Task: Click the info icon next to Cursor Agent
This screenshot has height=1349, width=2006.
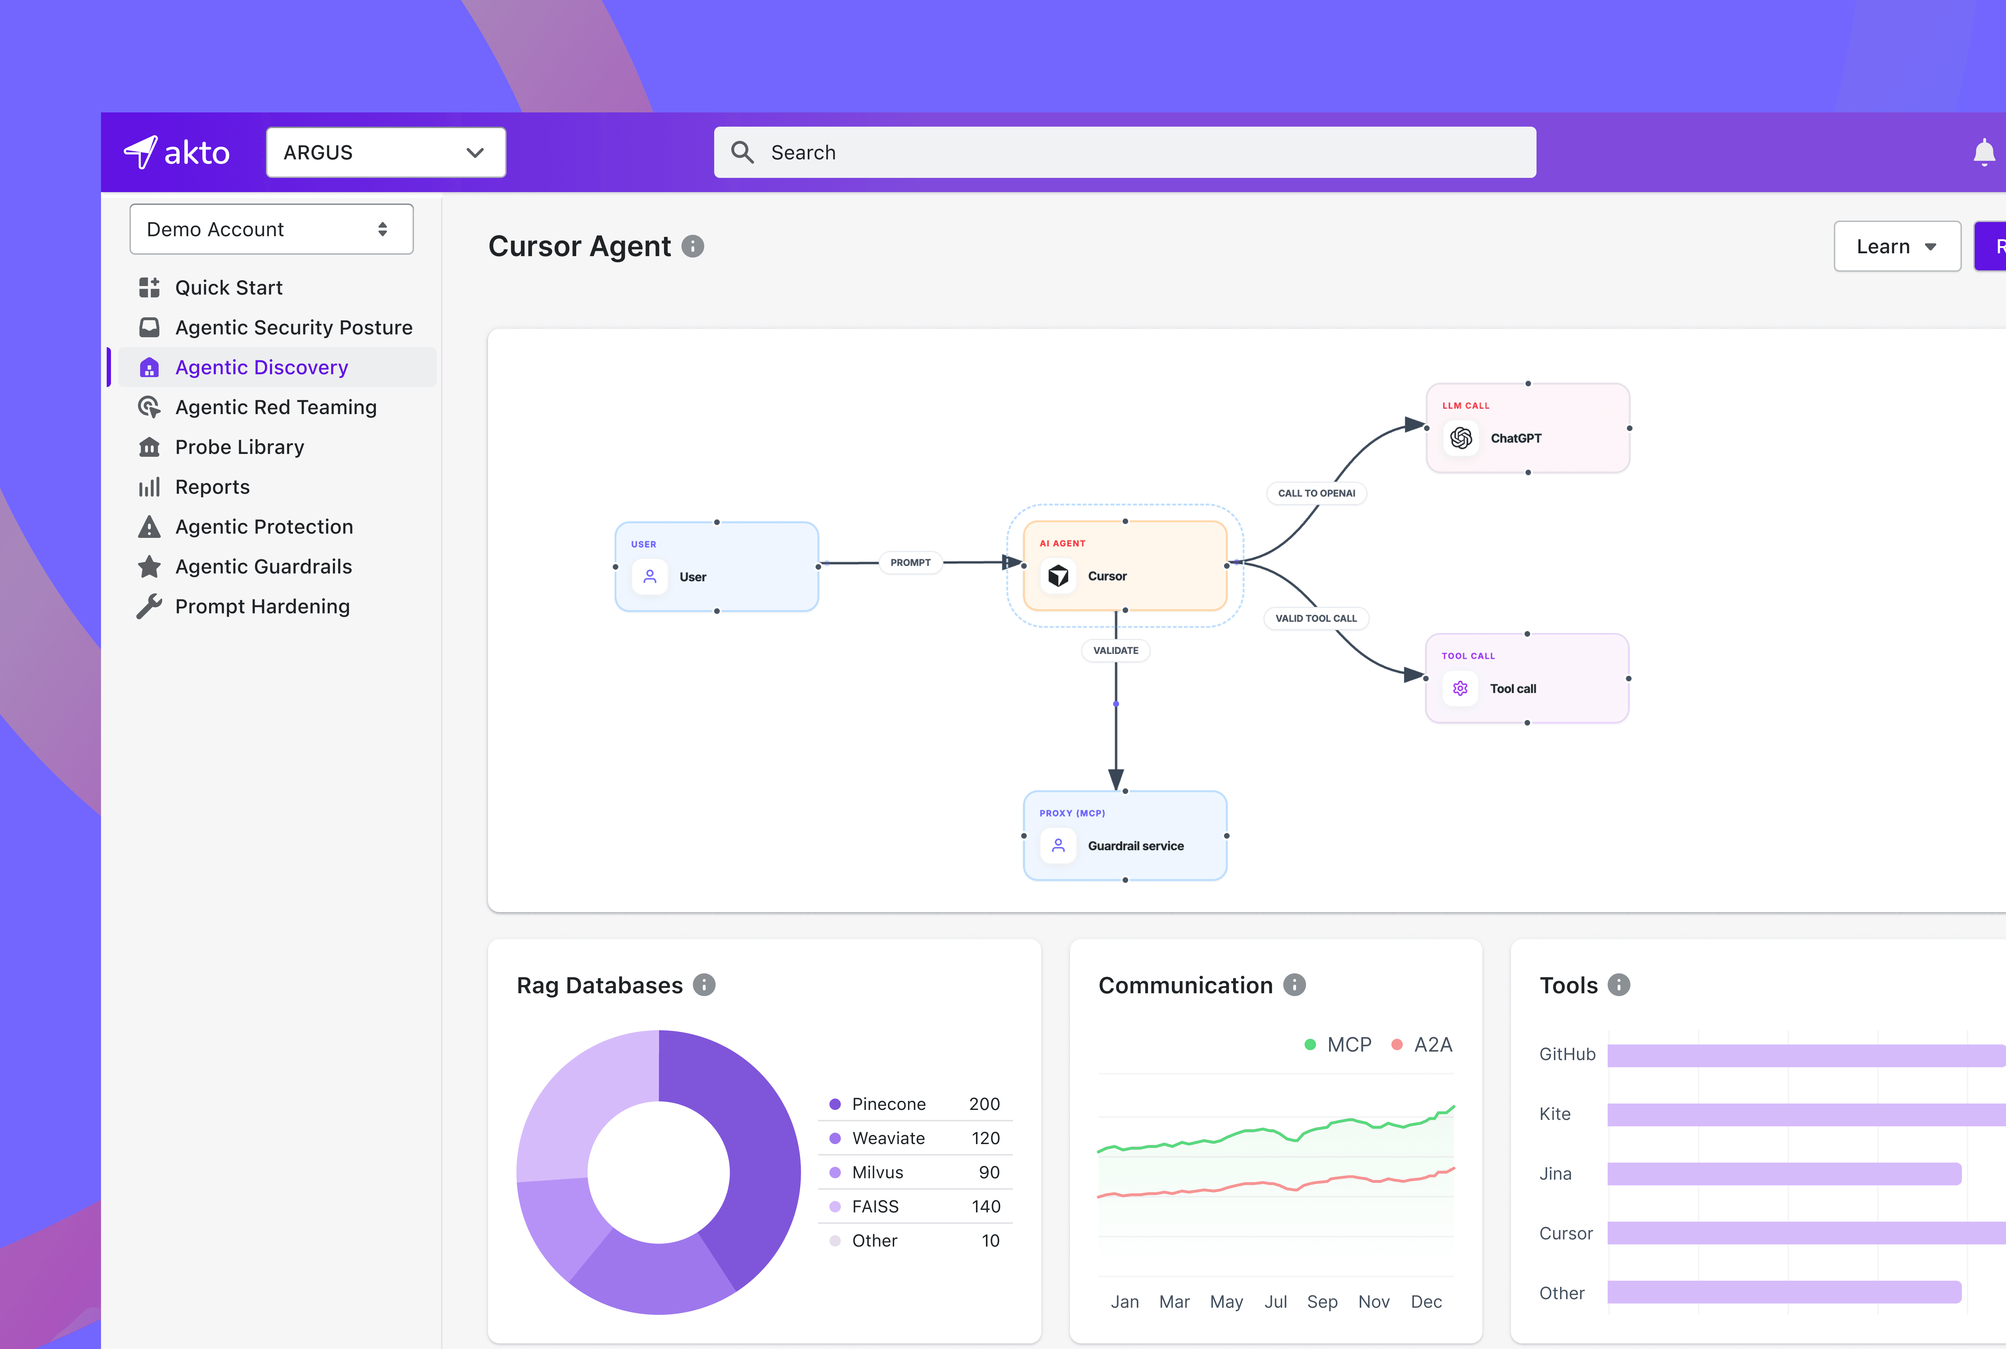Action: point(692,247)
